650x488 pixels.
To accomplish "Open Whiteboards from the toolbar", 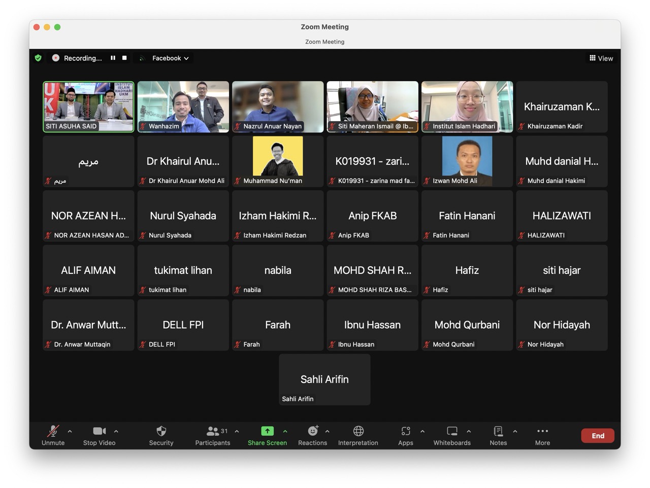I will pyautogui.click(x=452, y=431).
